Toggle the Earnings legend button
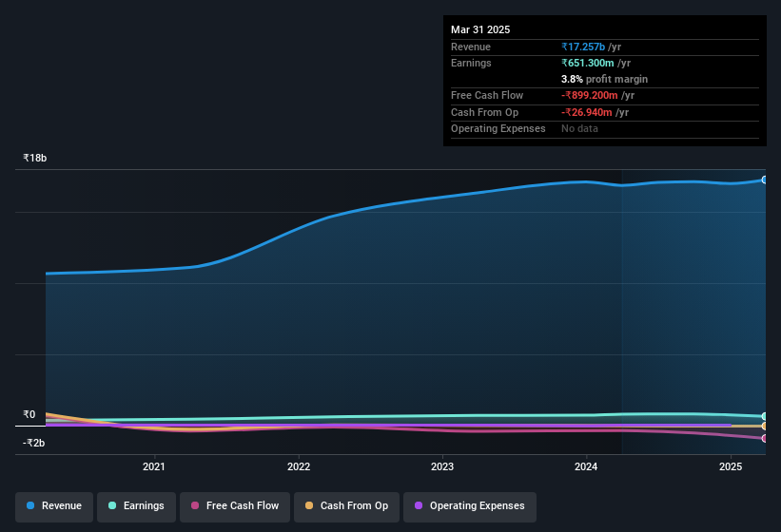 click(136, 506)
